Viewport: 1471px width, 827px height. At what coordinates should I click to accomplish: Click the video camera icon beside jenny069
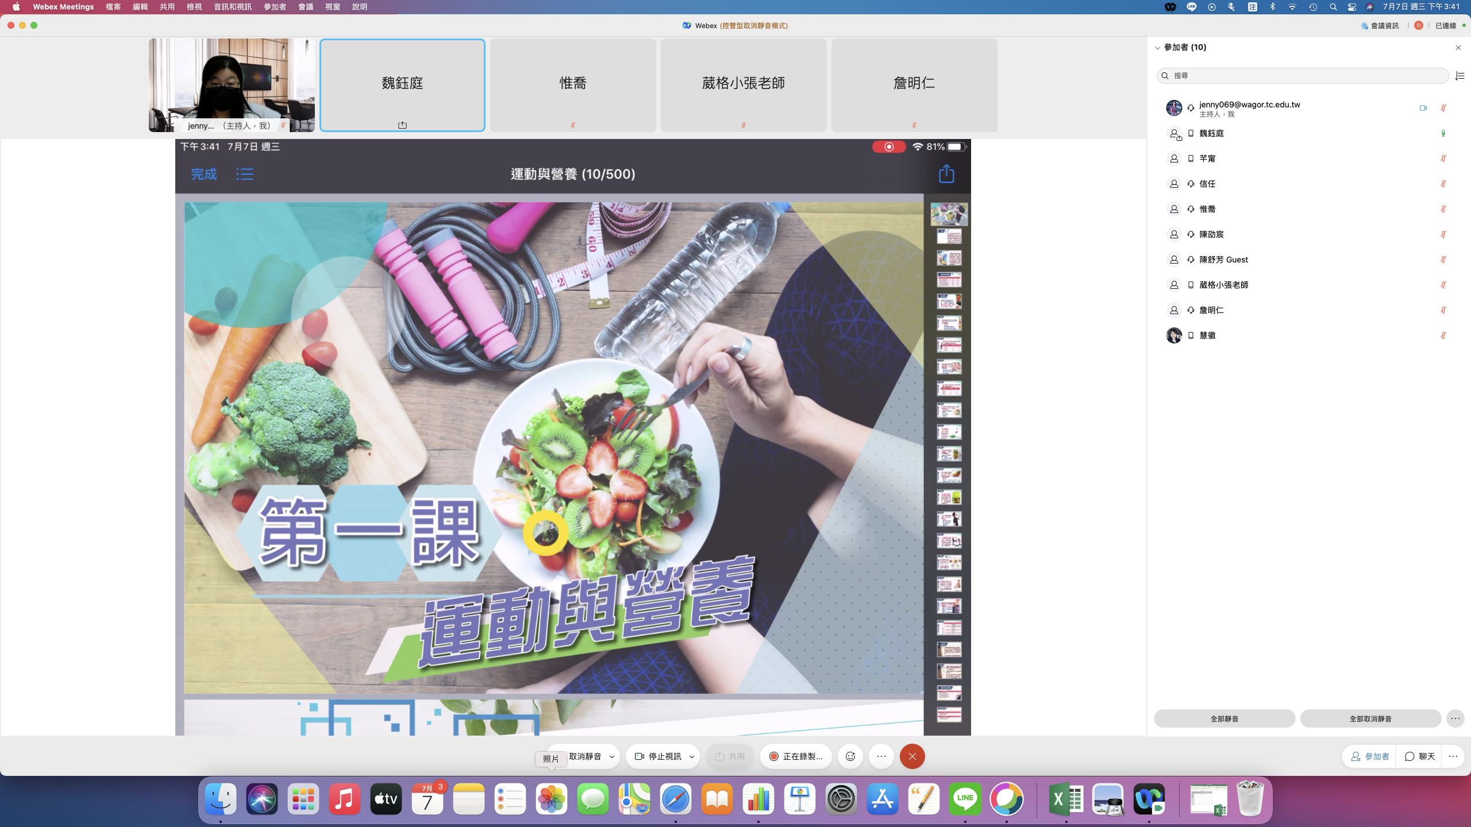tap(1423, 108)
